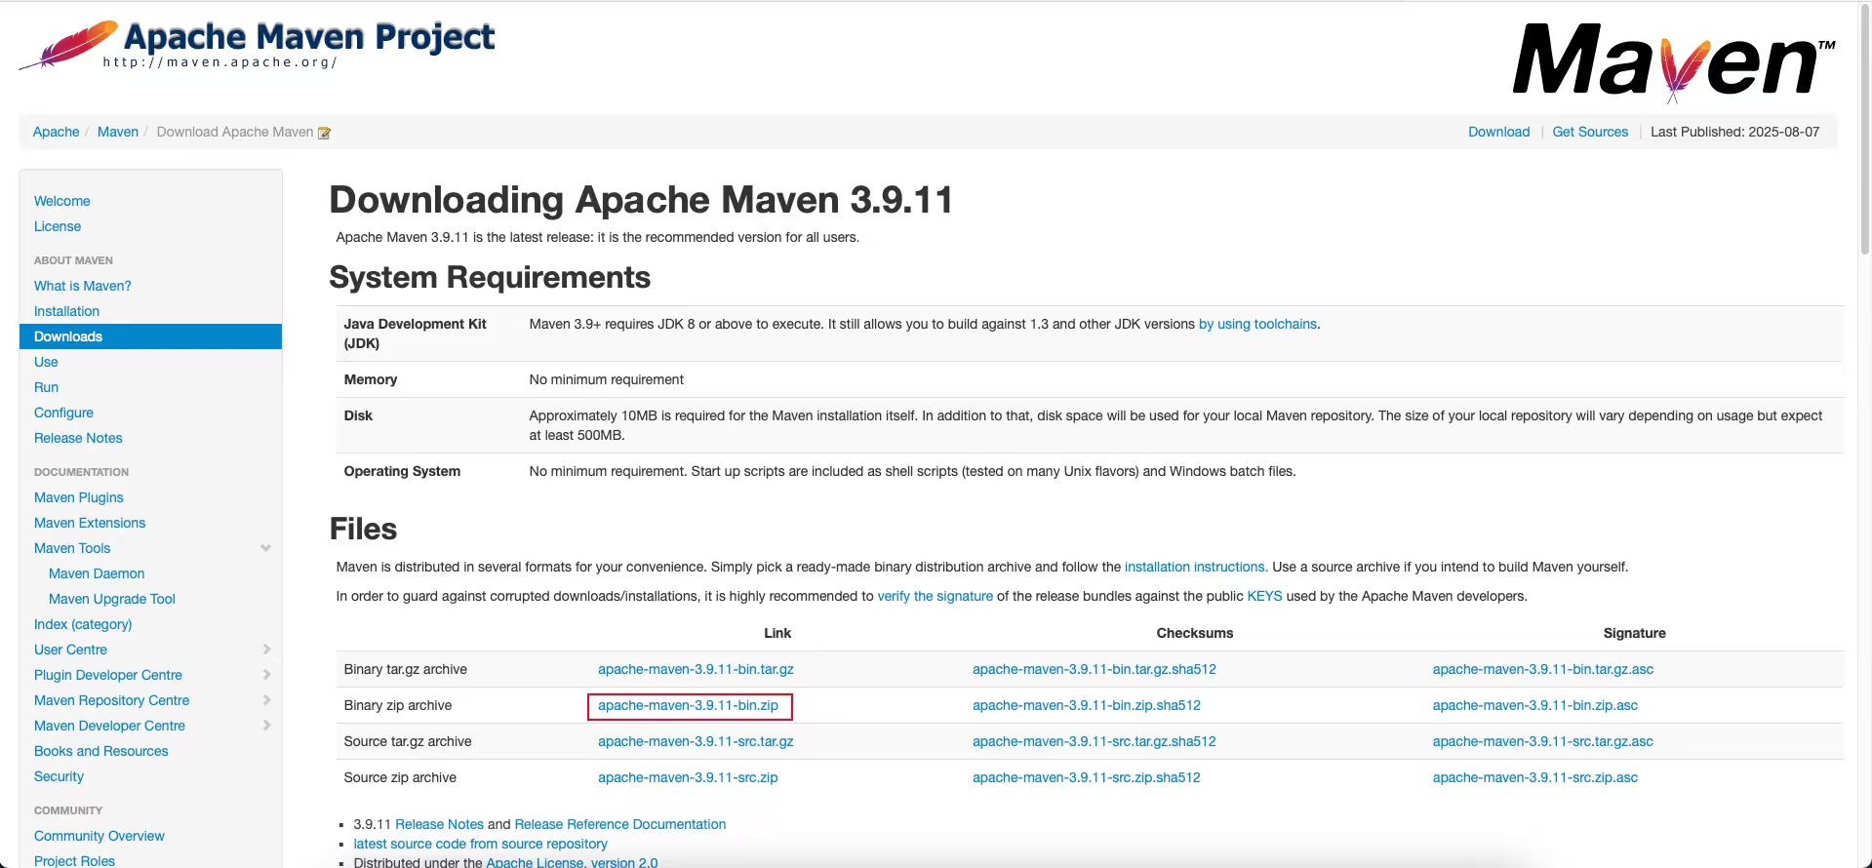The height and width of the screenshot is (868, 1872).
Task: Click the Maven logo at top right
Action: (x=1673, y=61)
